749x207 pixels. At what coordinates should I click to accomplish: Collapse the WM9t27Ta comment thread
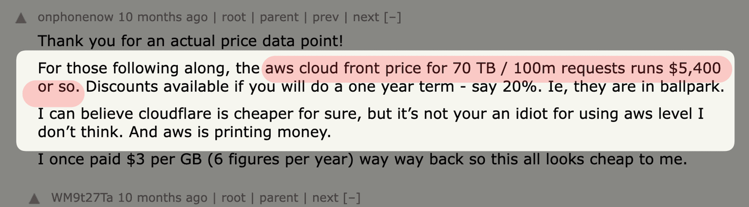coord(351,198)
